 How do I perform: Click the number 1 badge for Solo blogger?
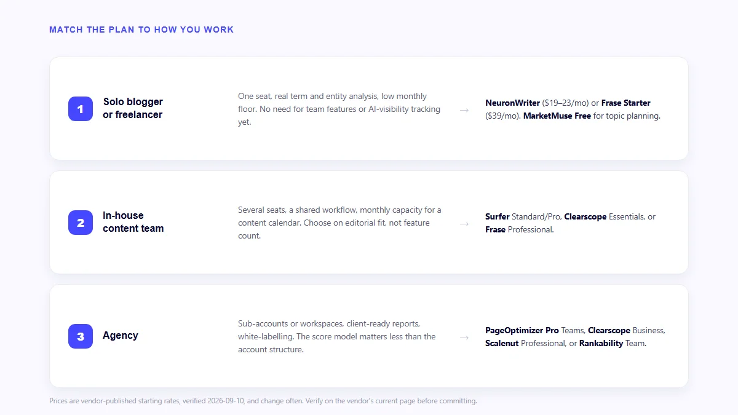point(81,109)
